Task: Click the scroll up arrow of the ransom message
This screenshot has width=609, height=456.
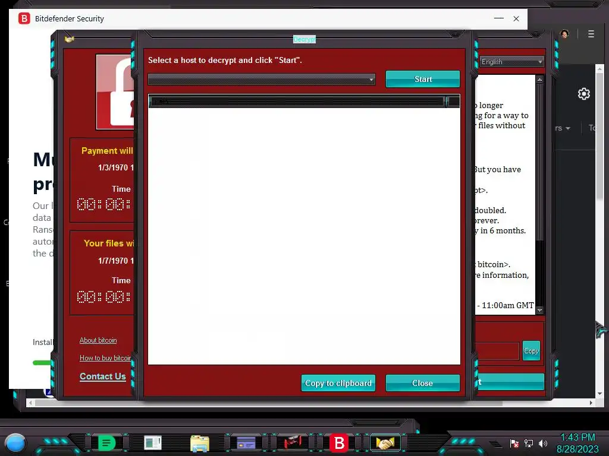Action: (539, 80)
